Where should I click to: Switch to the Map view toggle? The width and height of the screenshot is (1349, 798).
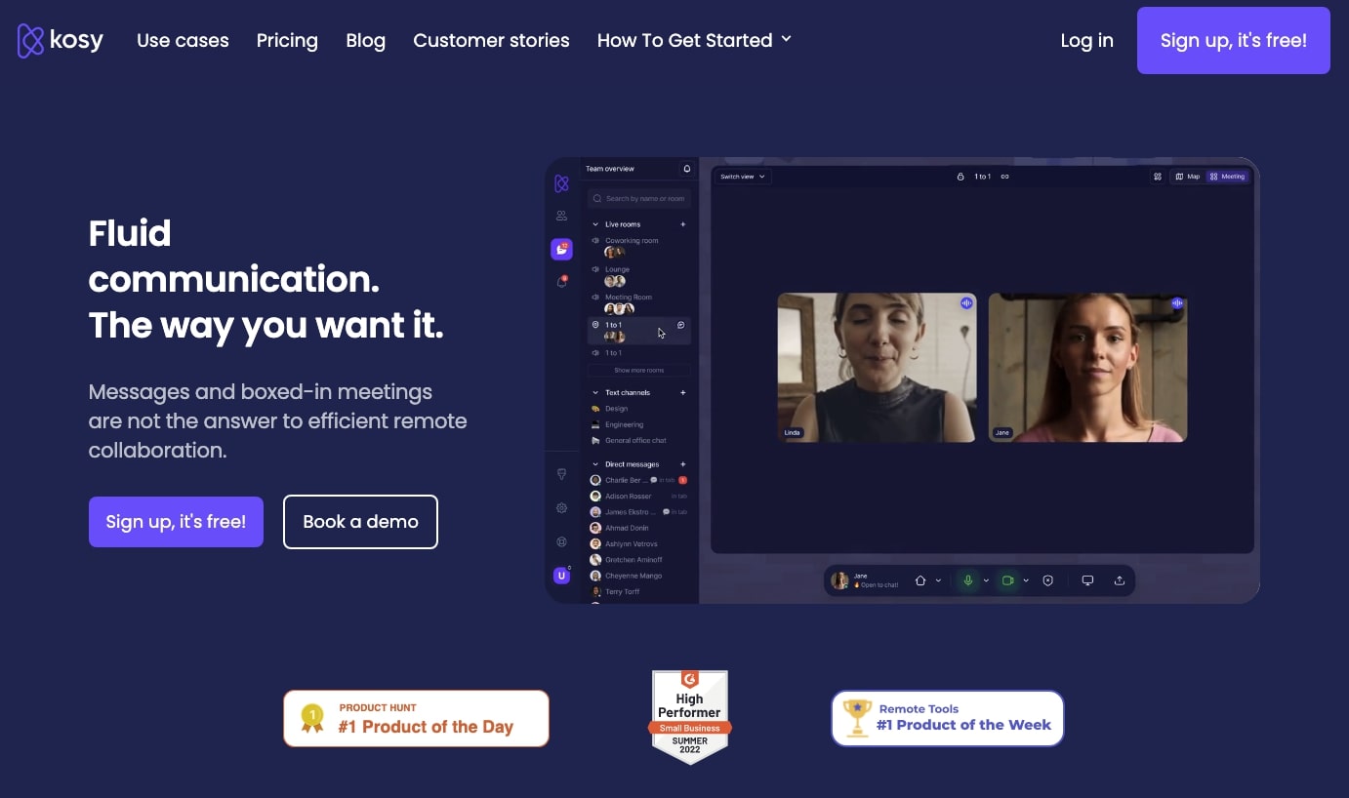[1187, 177]
